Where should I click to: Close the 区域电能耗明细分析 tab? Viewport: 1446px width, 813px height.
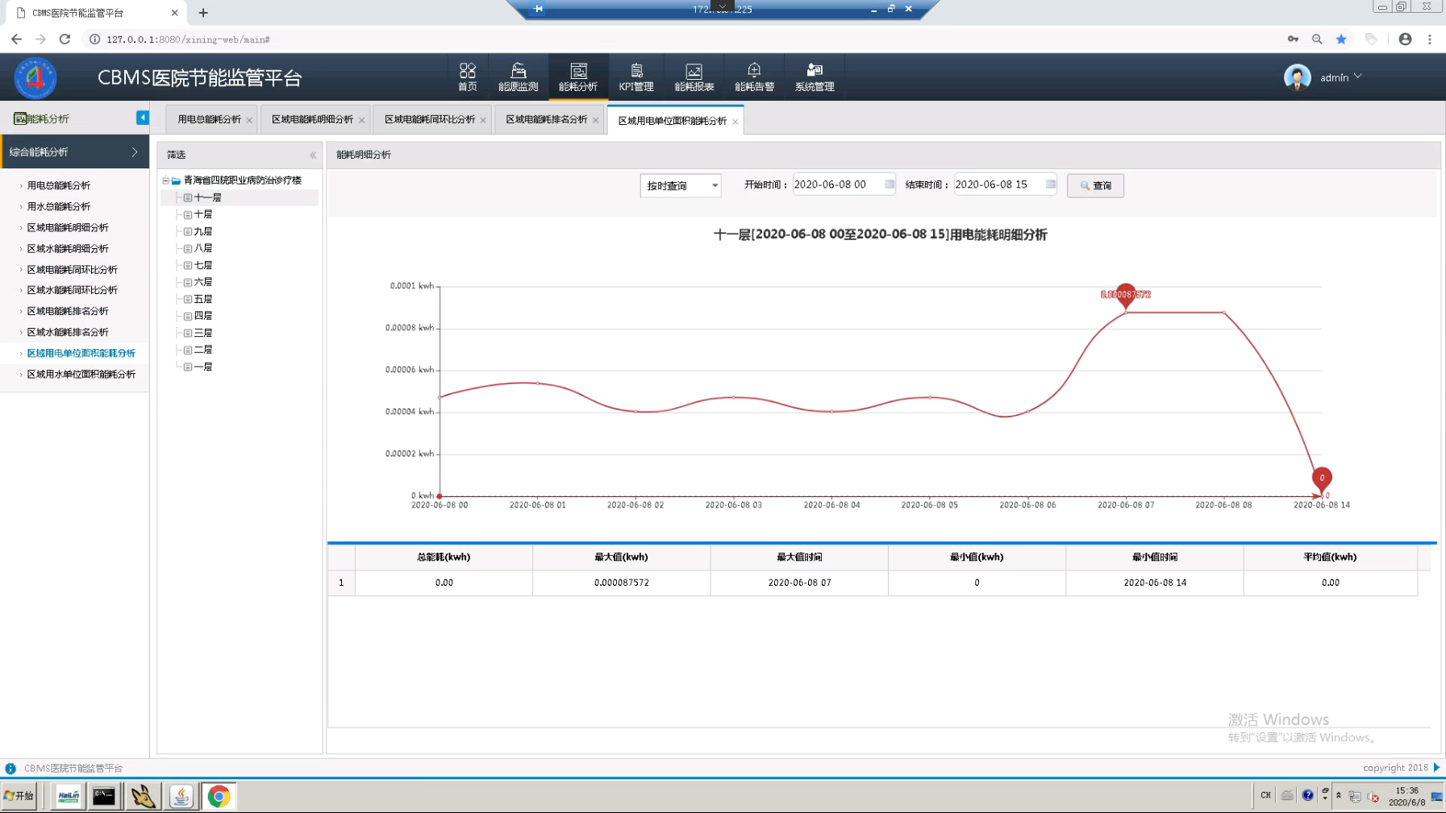[361, 120]
